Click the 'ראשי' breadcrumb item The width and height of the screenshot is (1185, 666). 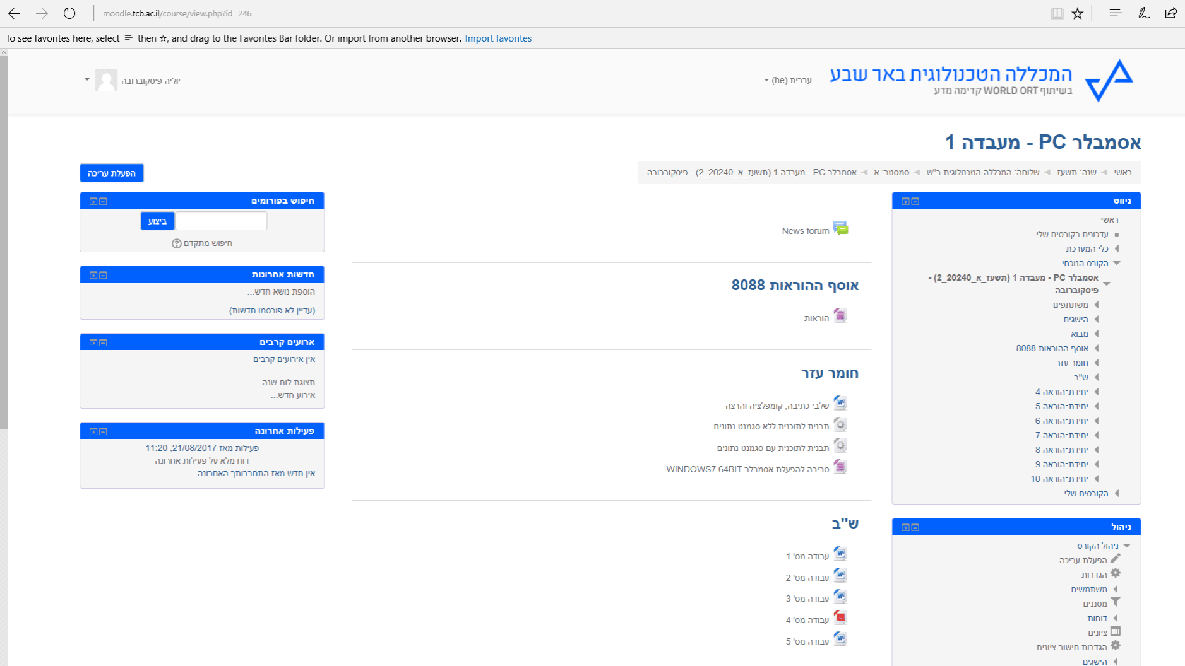(1122, 173)
